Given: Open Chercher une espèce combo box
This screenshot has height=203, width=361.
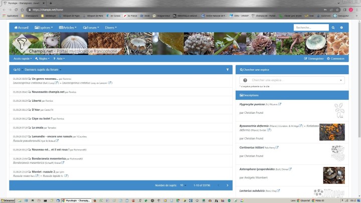Looking at the screenshot, I should (292, 80).
